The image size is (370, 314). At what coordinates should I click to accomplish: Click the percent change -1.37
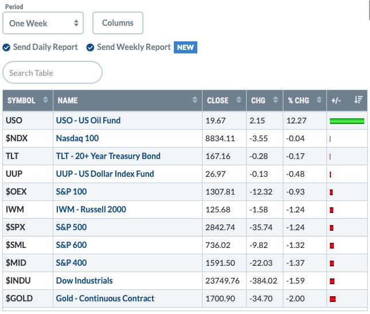click(x=295, y=263)
